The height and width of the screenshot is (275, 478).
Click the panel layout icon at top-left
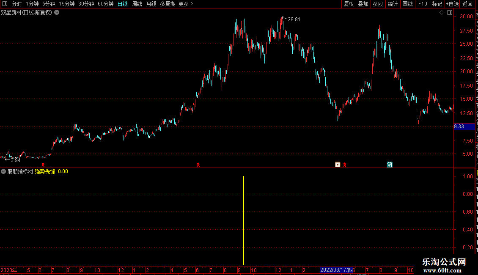click(5, 4)
